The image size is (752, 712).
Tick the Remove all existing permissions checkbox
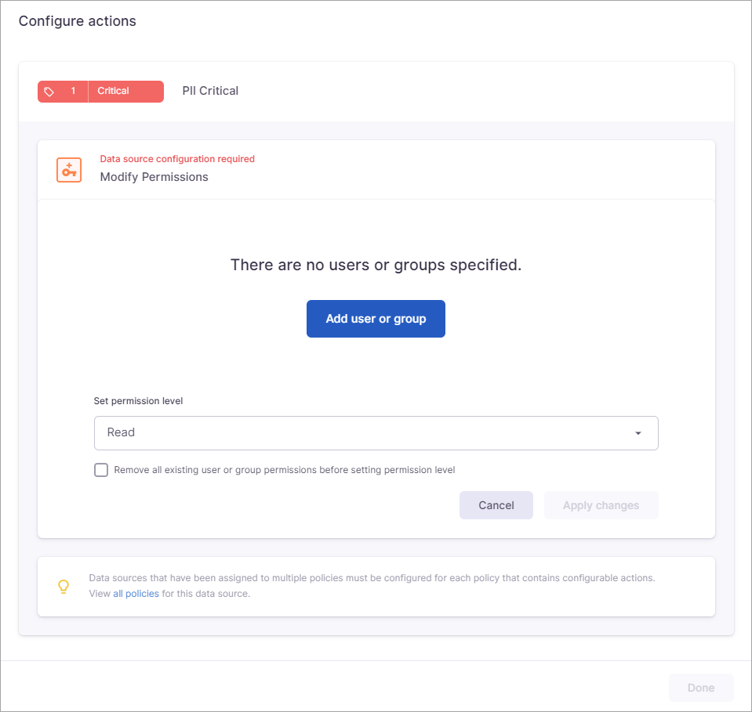tap(101, 470)
